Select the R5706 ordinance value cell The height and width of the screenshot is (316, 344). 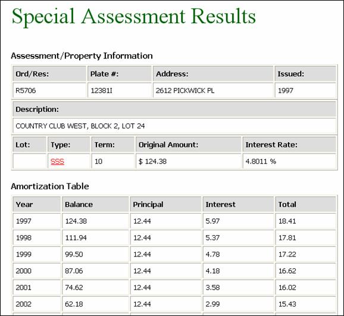tap(49, 90)
